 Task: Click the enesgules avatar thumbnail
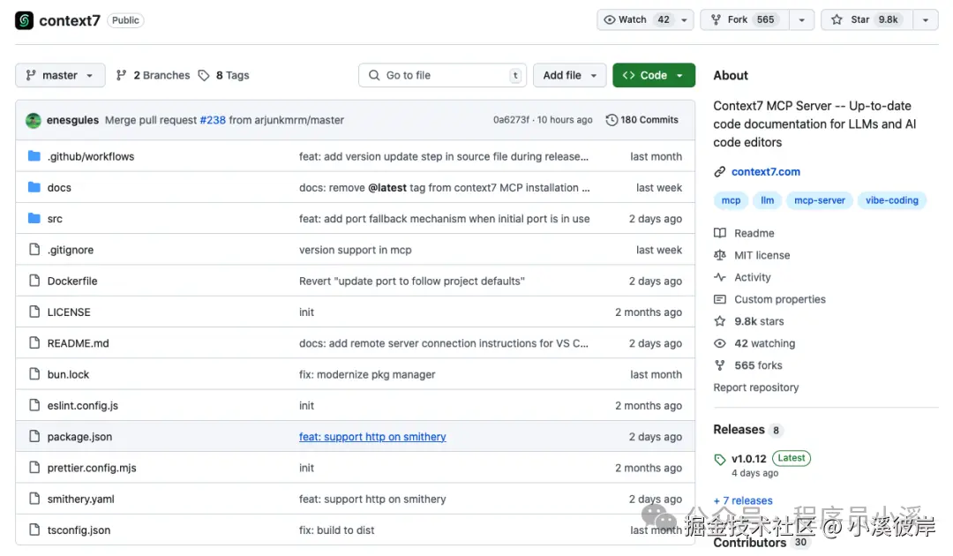[x=34, y=120]
